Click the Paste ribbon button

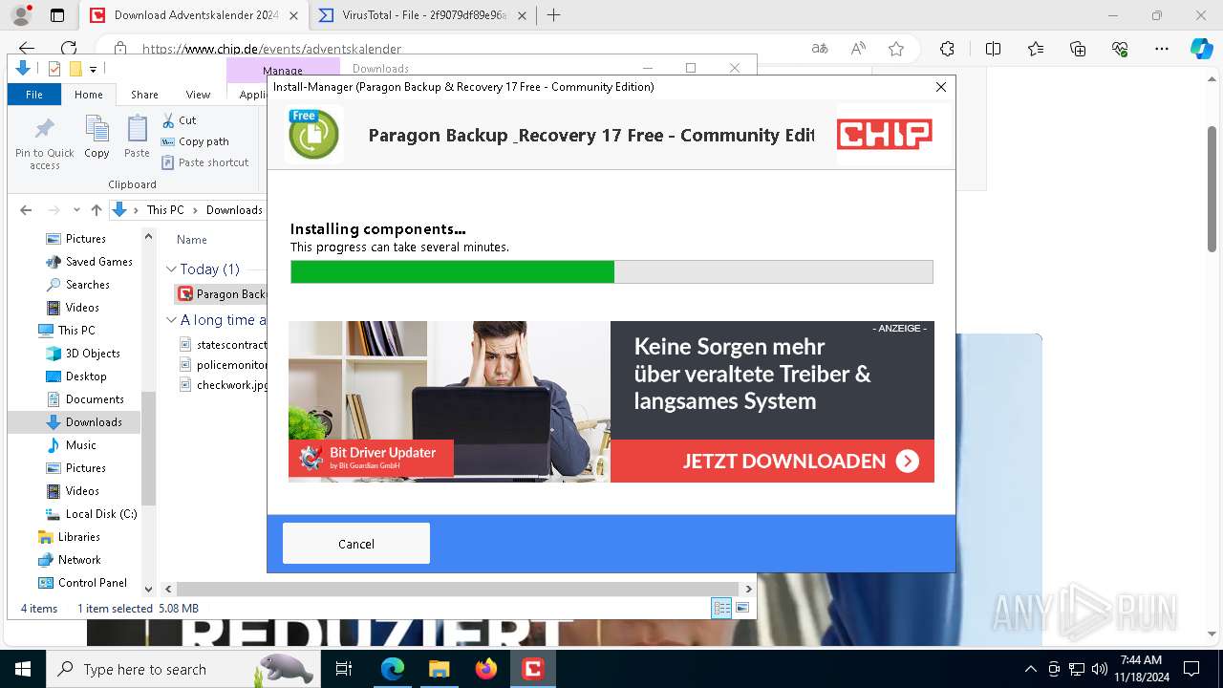(x=137, y=137)
